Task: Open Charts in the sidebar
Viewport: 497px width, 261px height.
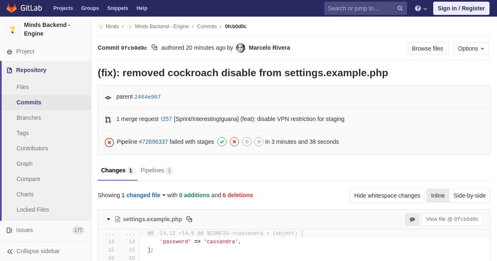Action: 25,194
